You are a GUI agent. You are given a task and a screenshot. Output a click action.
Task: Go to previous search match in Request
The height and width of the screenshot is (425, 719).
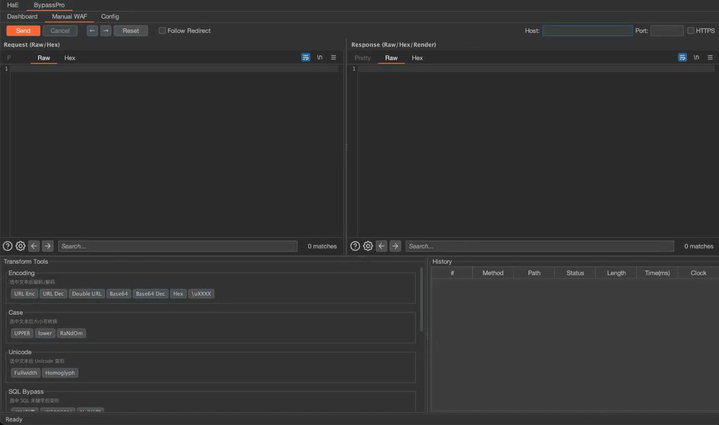34,246
